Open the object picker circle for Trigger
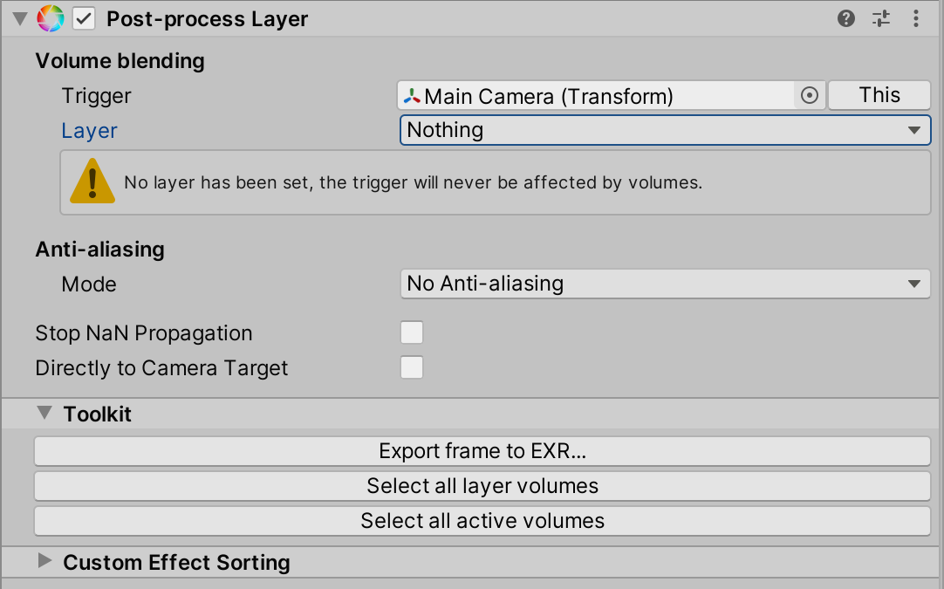The image size is (944, 589). coord(809,95)
